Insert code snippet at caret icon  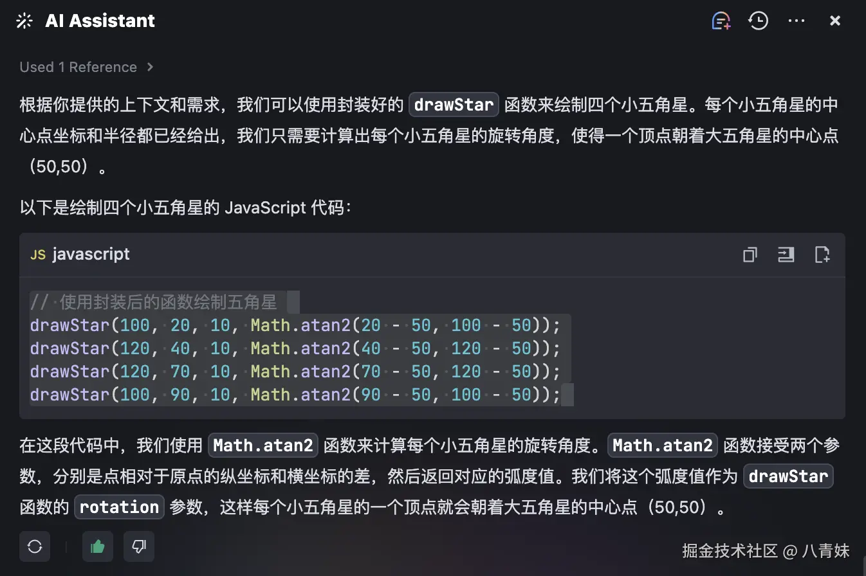click(x=786, y=255)
